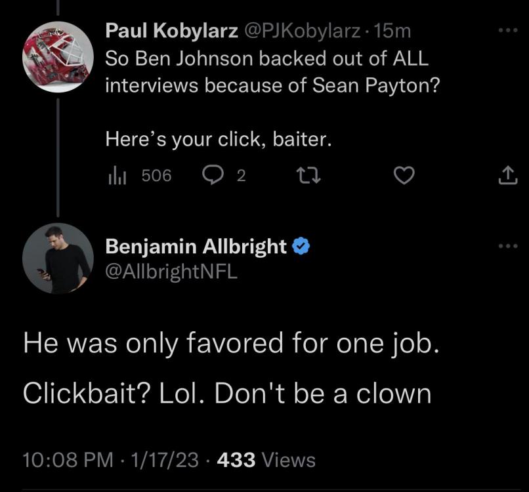This screenshot has width=529, height=492.
Task: Retweet Paul Kobylarz's tweet
Action: 305,175
